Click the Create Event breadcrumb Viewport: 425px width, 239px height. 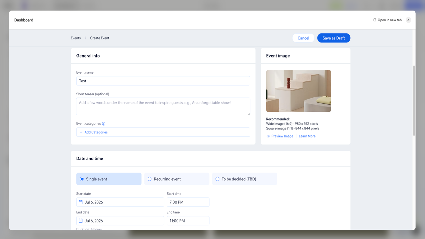(100, 38)
